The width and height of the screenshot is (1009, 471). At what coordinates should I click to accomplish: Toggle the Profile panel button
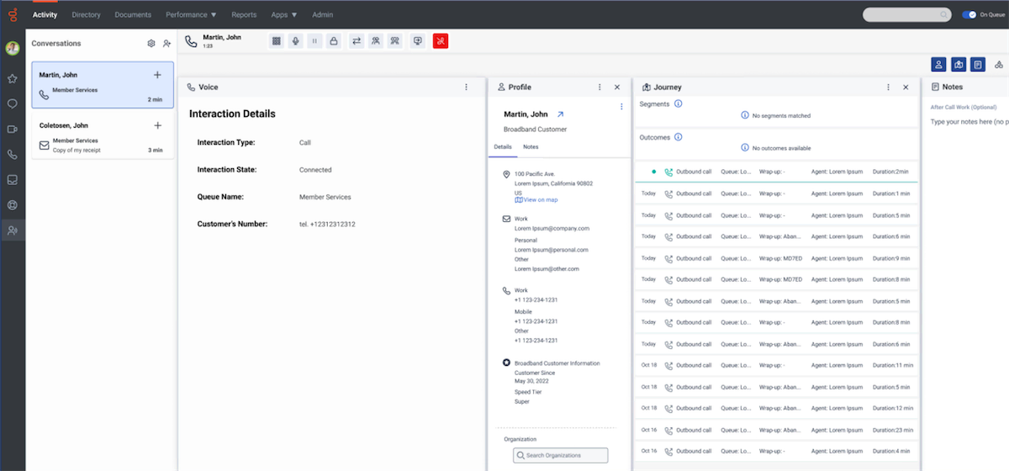(938, 65)
